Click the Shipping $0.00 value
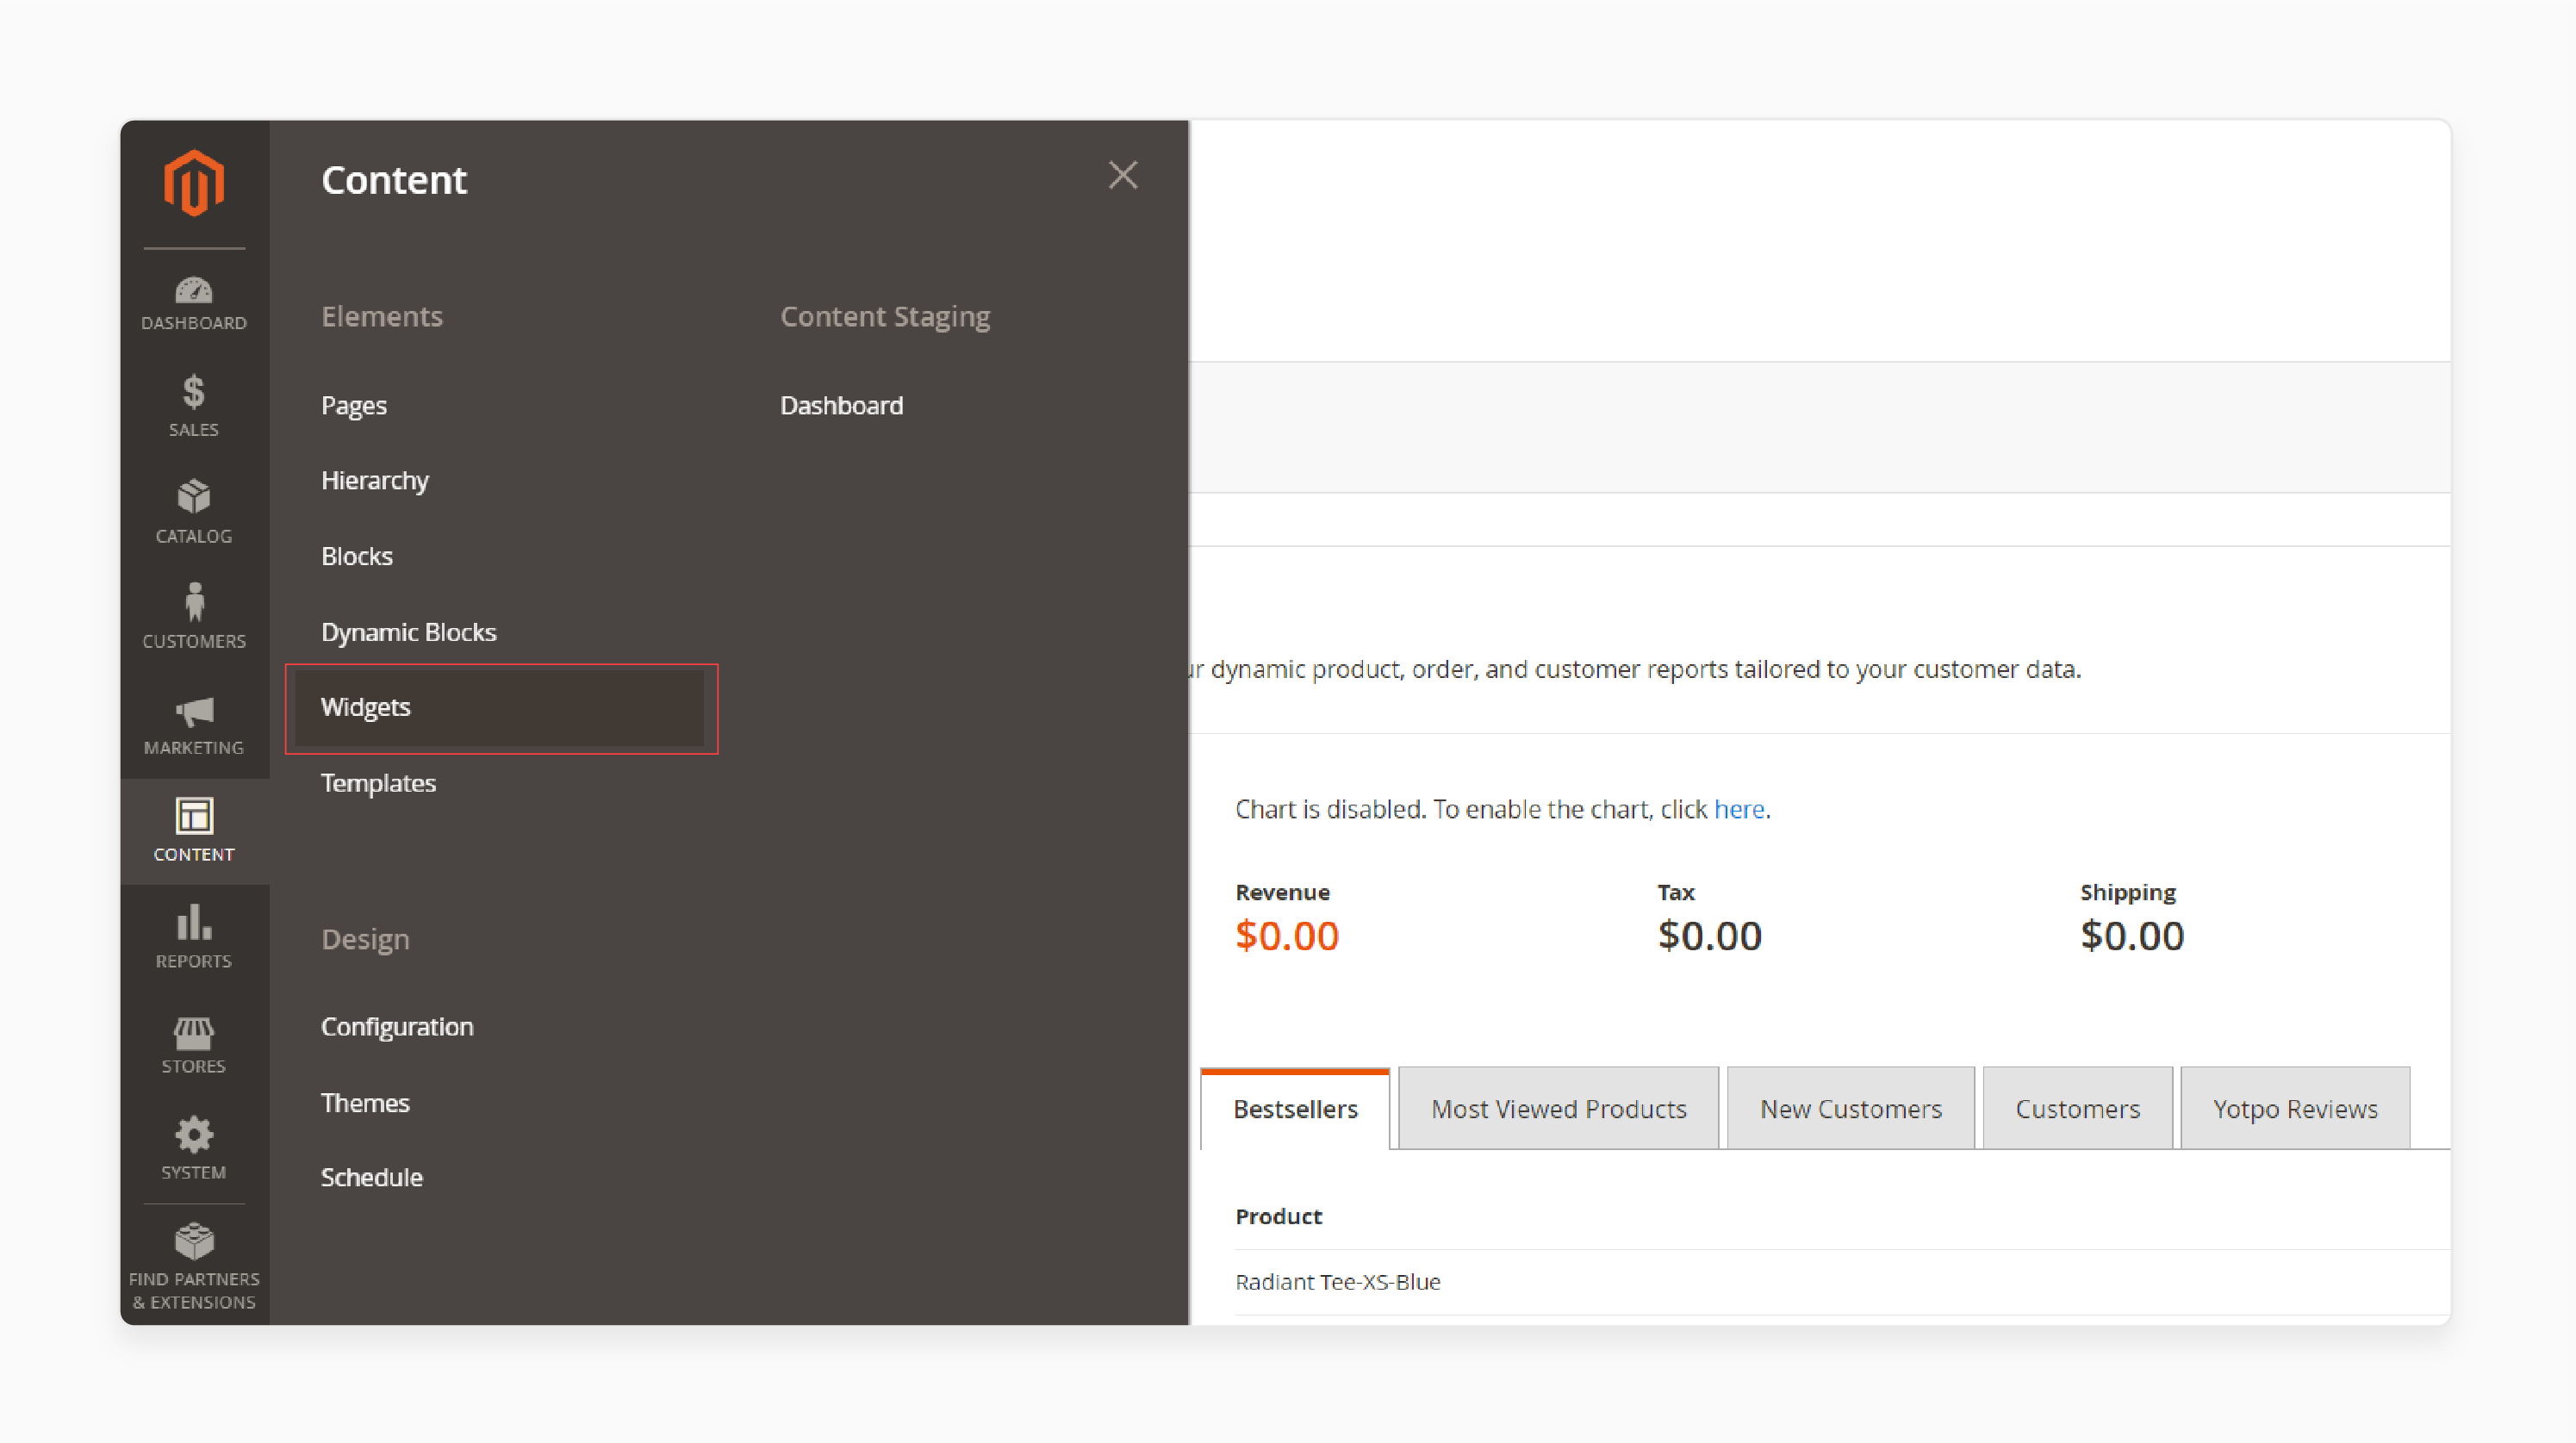The height and width of the screenshot is (1443, 2576). pos(2132,936)
